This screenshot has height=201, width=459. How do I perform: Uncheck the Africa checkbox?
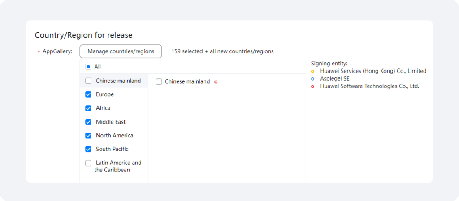tap(88, 108)
